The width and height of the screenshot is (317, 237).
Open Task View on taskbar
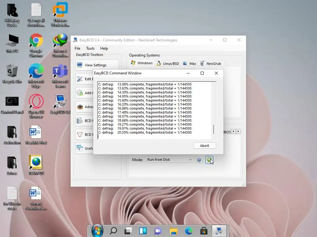(128, 231)
